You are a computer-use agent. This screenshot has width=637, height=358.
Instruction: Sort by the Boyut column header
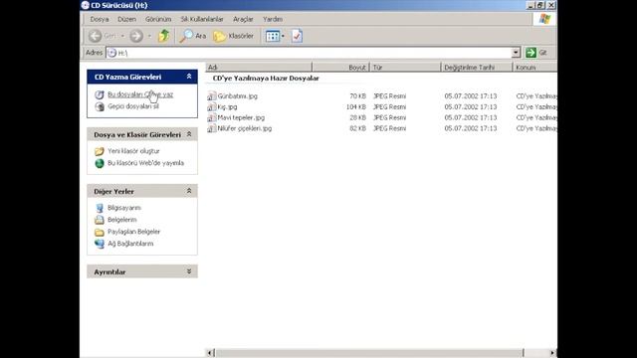tap(340, 67)
